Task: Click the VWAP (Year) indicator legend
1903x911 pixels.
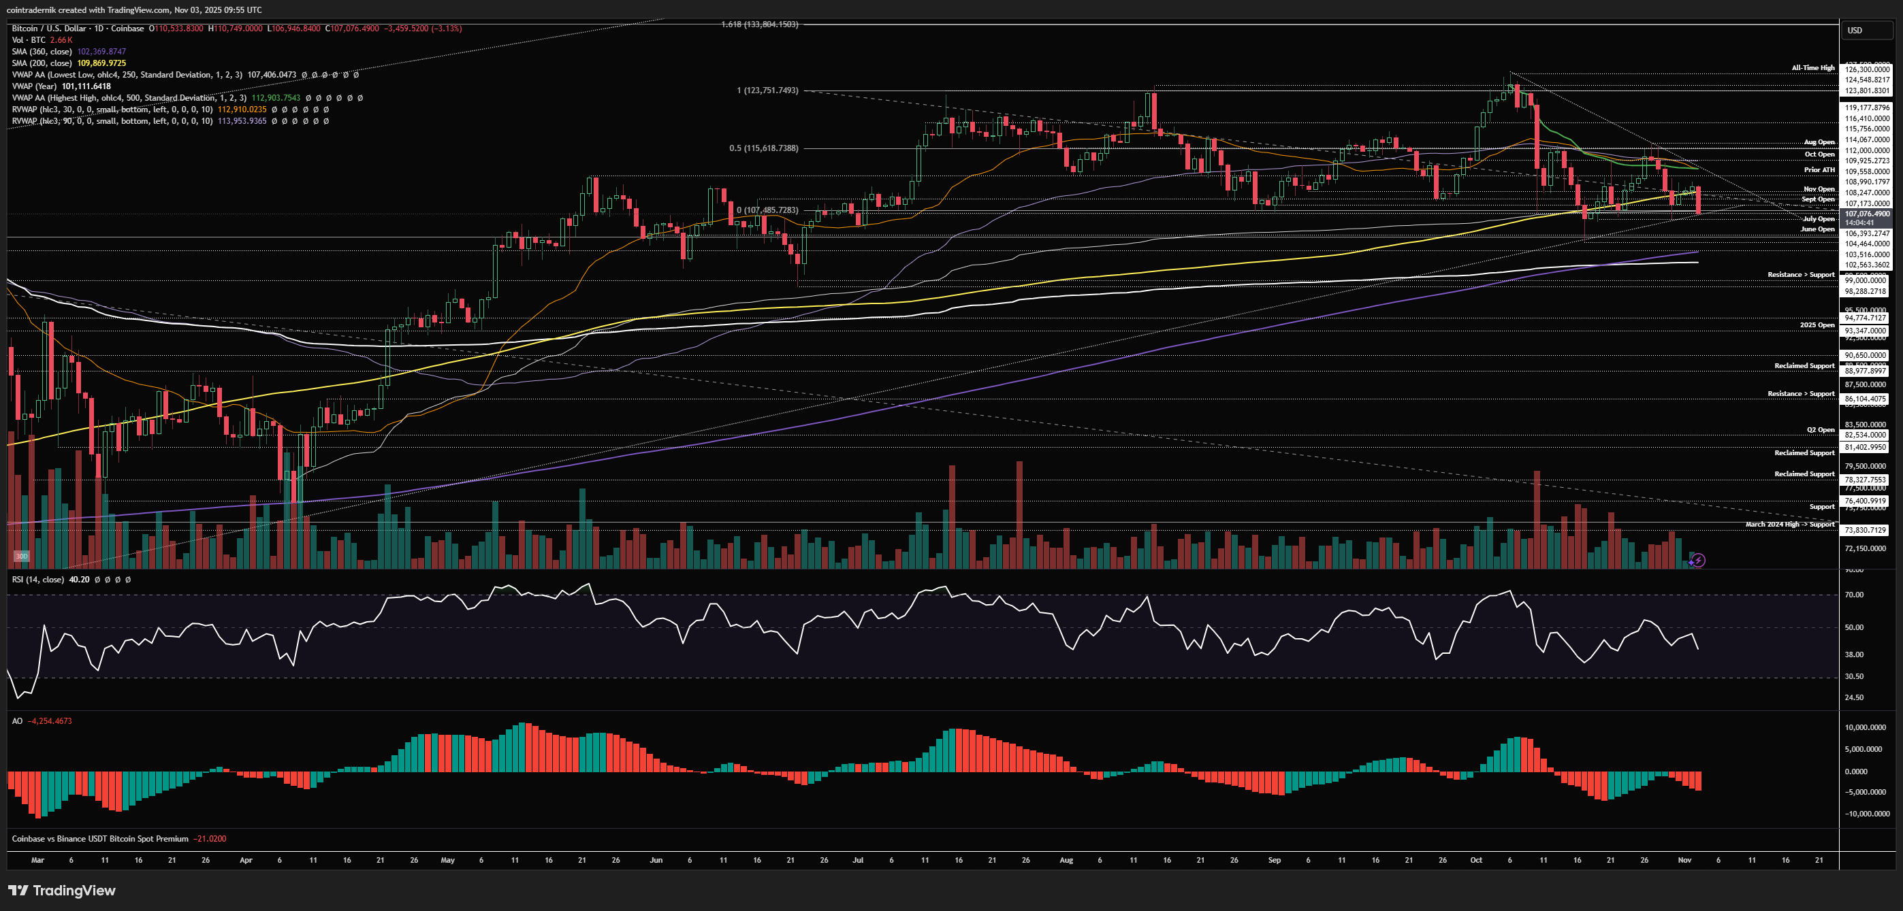Action: point(35,86)
